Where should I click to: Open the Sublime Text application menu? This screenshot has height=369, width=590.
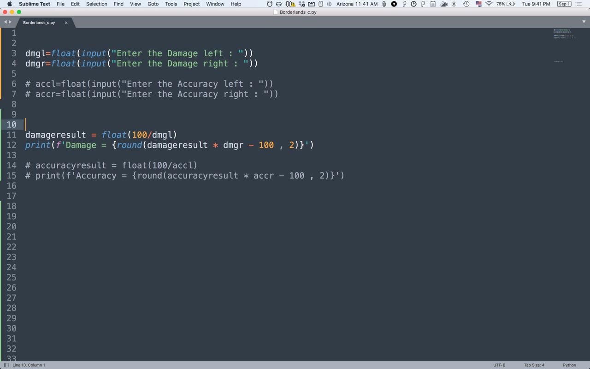[35, 4]
